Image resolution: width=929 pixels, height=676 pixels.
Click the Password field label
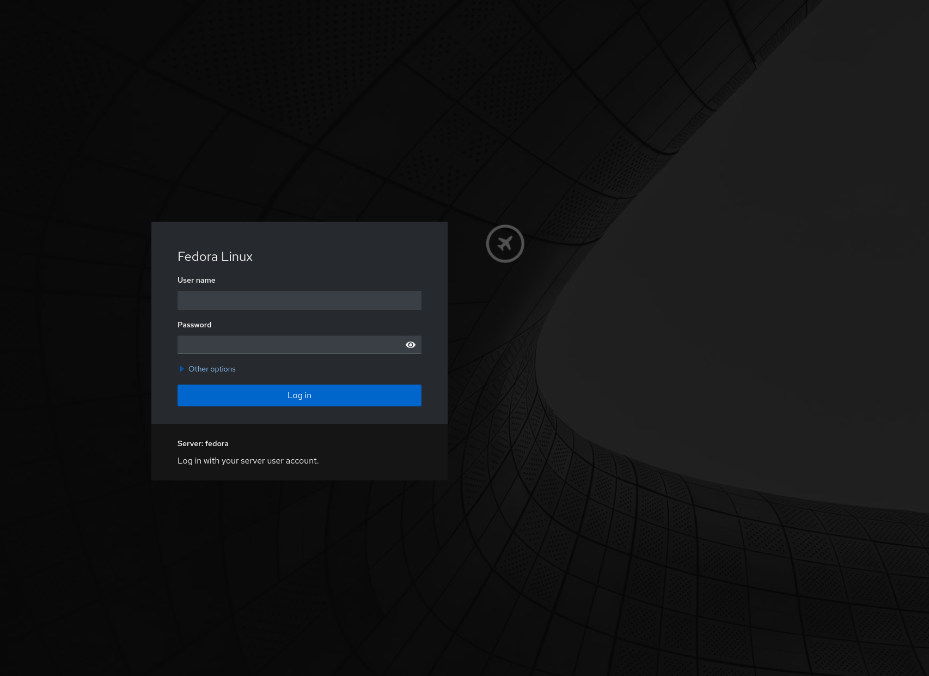click(x=194, y=325)
